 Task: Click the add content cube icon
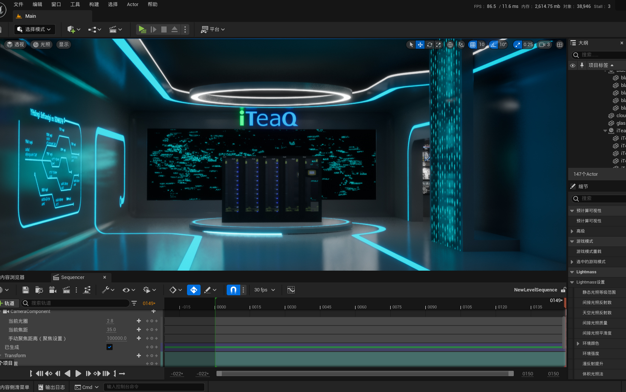point(74,29)
